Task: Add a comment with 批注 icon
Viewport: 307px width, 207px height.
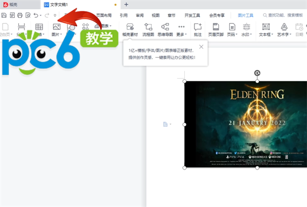Action: (x=198, y=27)
